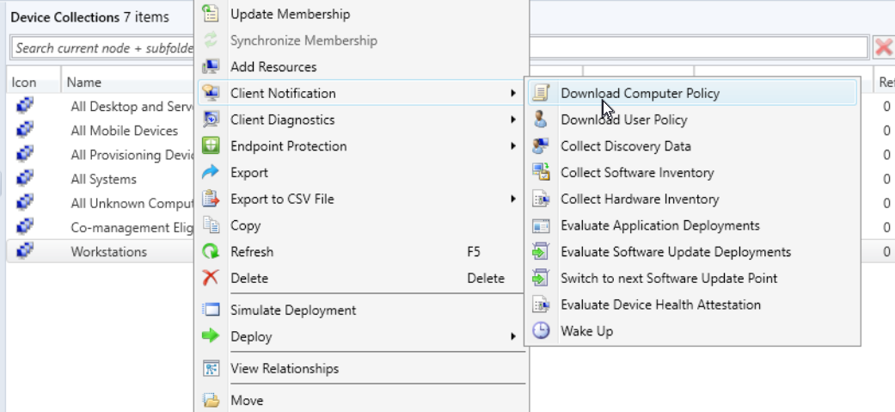Click the red Delete X icon
This screenshot has height=412, width=895.
coord(211,278)
